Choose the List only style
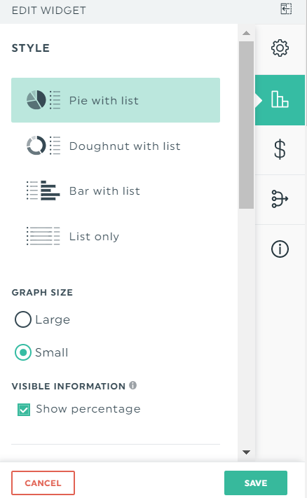Image resolution: width=307 pixels, height=498 pixels. (x=116, y=236)
